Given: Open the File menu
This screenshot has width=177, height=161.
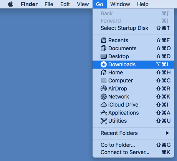Looking at the screenshot, I should [49, 4].
